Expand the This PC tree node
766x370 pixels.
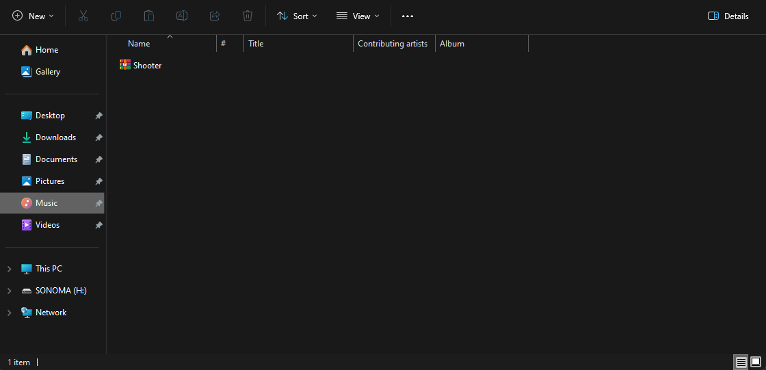[9, 269]
